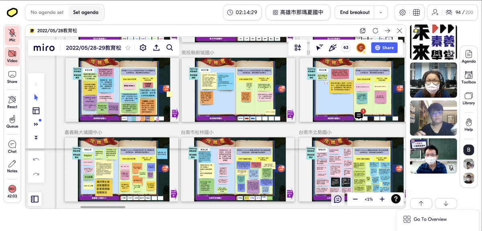
Task: Open the Library panel
Action: (468, 98)
